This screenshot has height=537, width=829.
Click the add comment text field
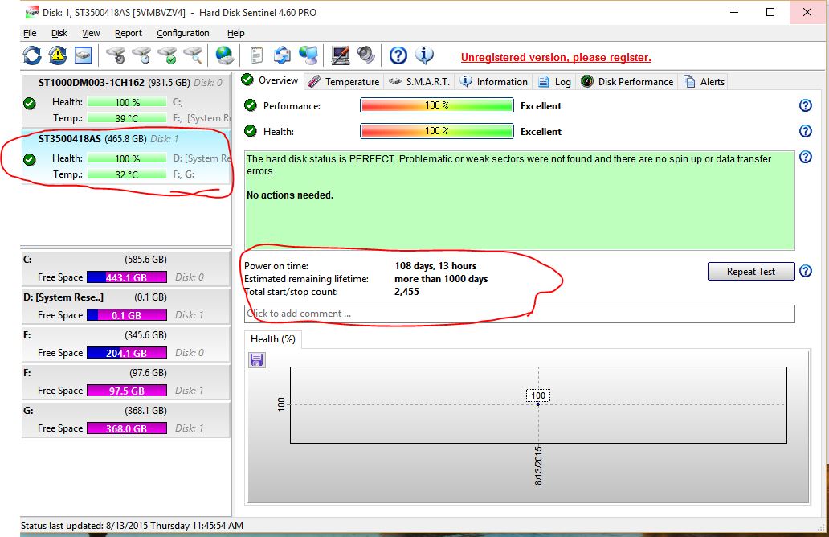click(x=519, y=314)
